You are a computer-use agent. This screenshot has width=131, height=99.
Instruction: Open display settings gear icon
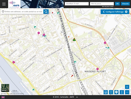point(126,12)
